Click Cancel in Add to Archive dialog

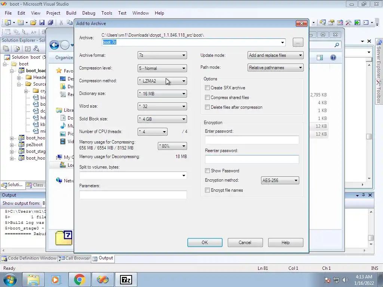click(x=245, y=242)
